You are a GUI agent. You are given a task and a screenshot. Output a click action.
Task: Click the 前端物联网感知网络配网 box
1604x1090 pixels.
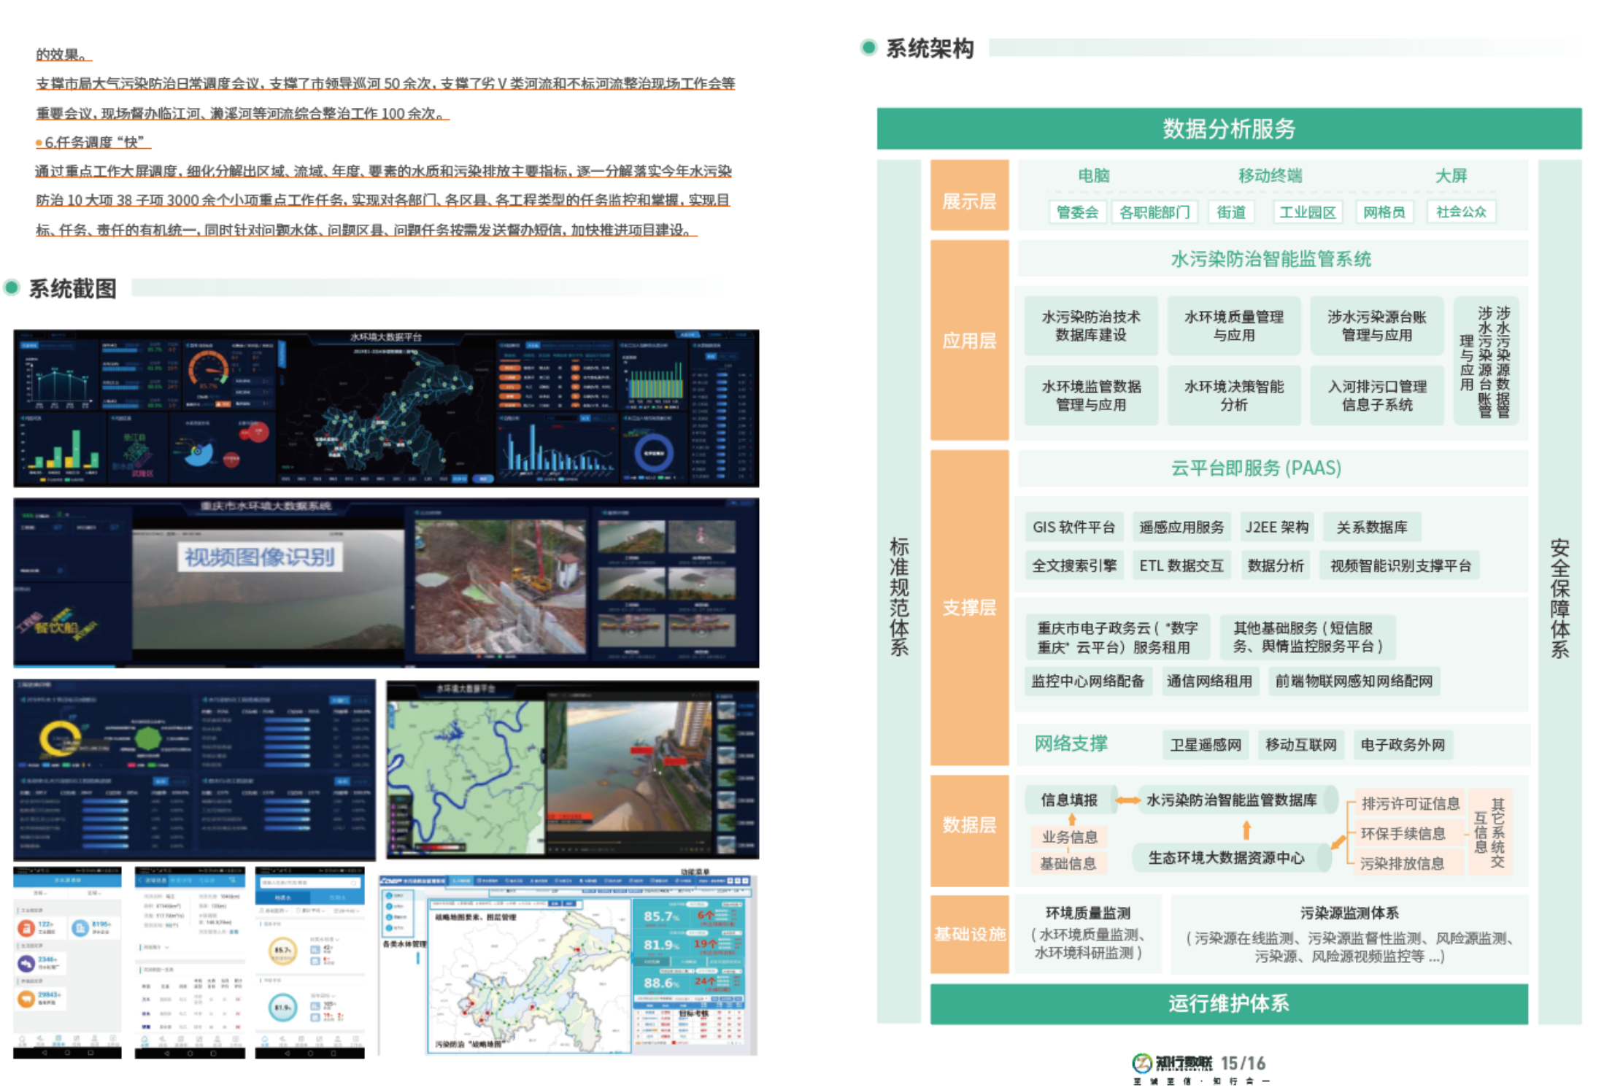pyautogui.click(x=1354, y=681)
